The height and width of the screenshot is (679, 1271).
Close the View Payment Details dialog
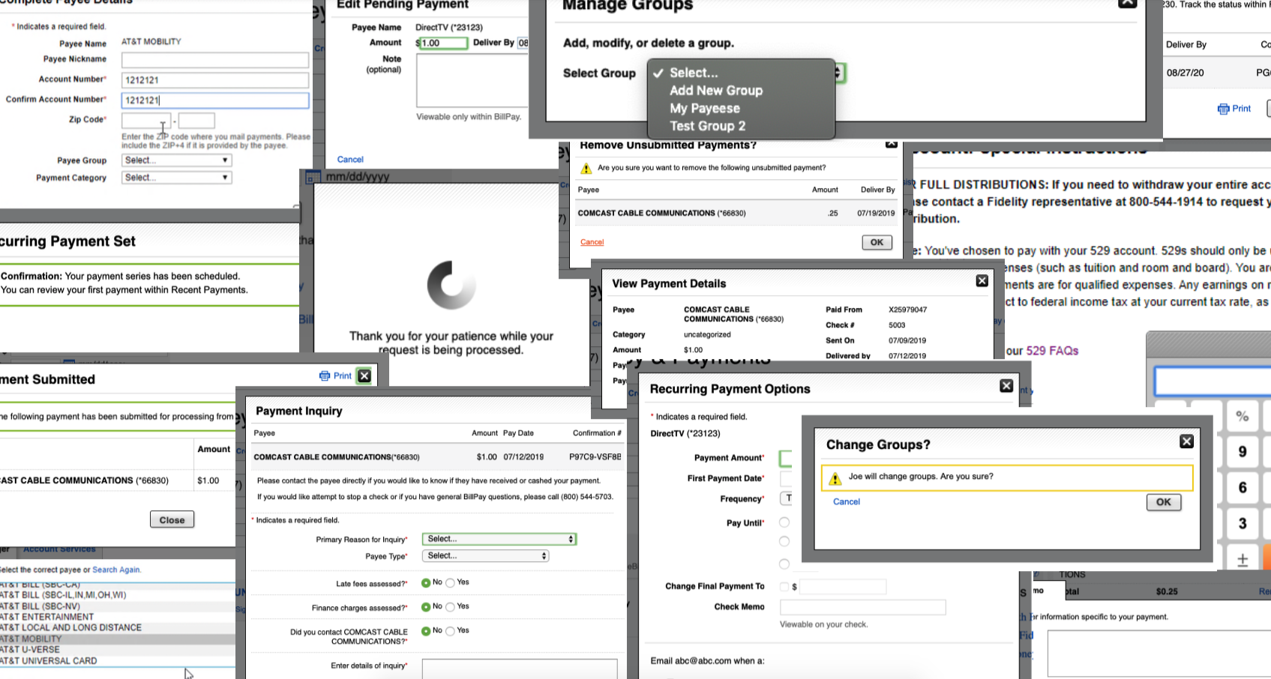pyautogui.click(x=982, y=281)
